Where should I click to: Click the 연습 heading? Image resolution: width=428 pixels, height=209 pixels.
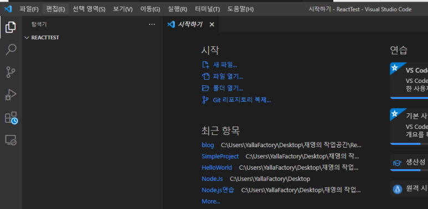pos(399,50)
